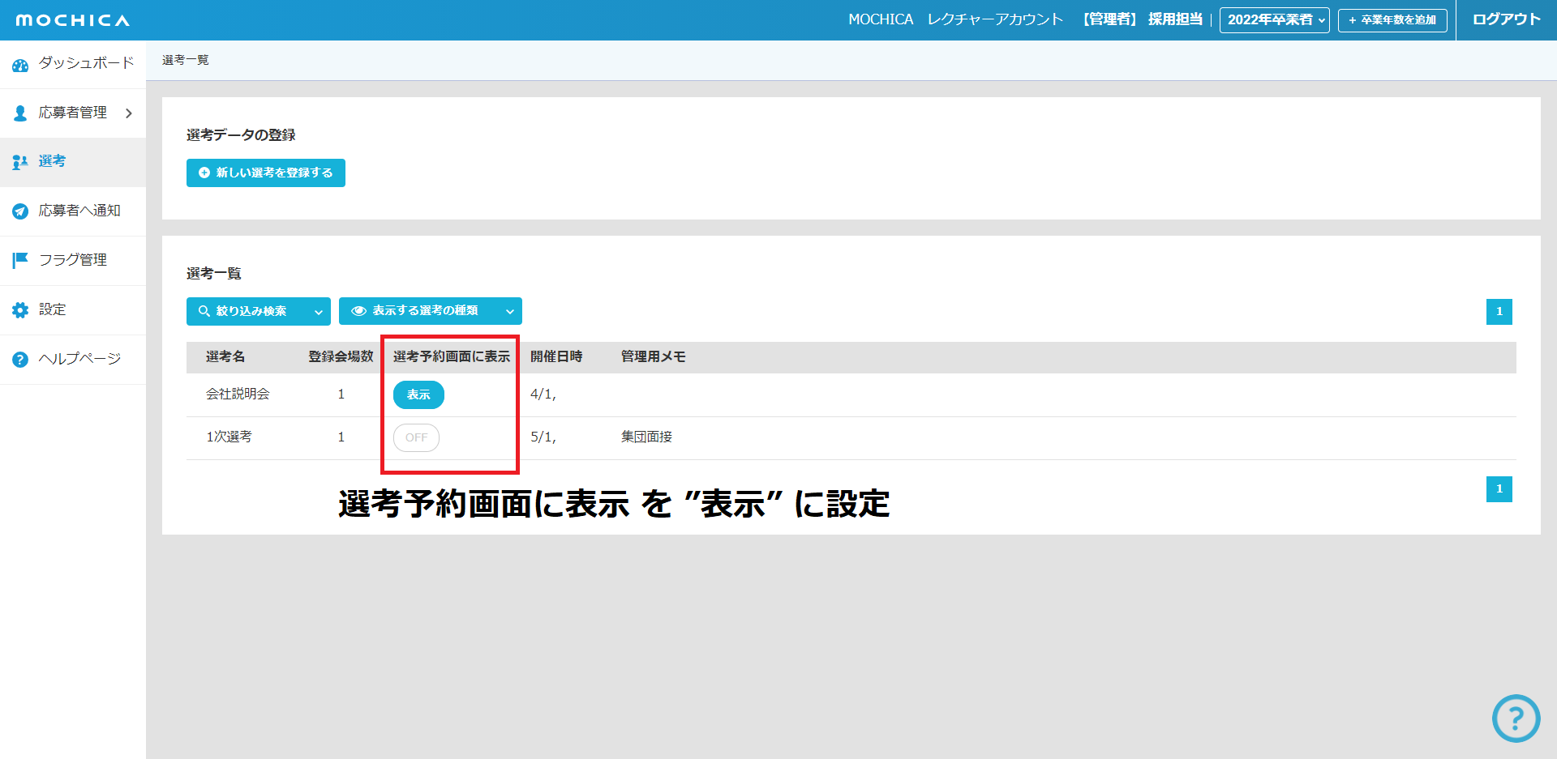This screenshot has width=1557, height=759.
Task: Expand the 絞り込み検索 filter dropdown
Action: (x=258, y=311)
